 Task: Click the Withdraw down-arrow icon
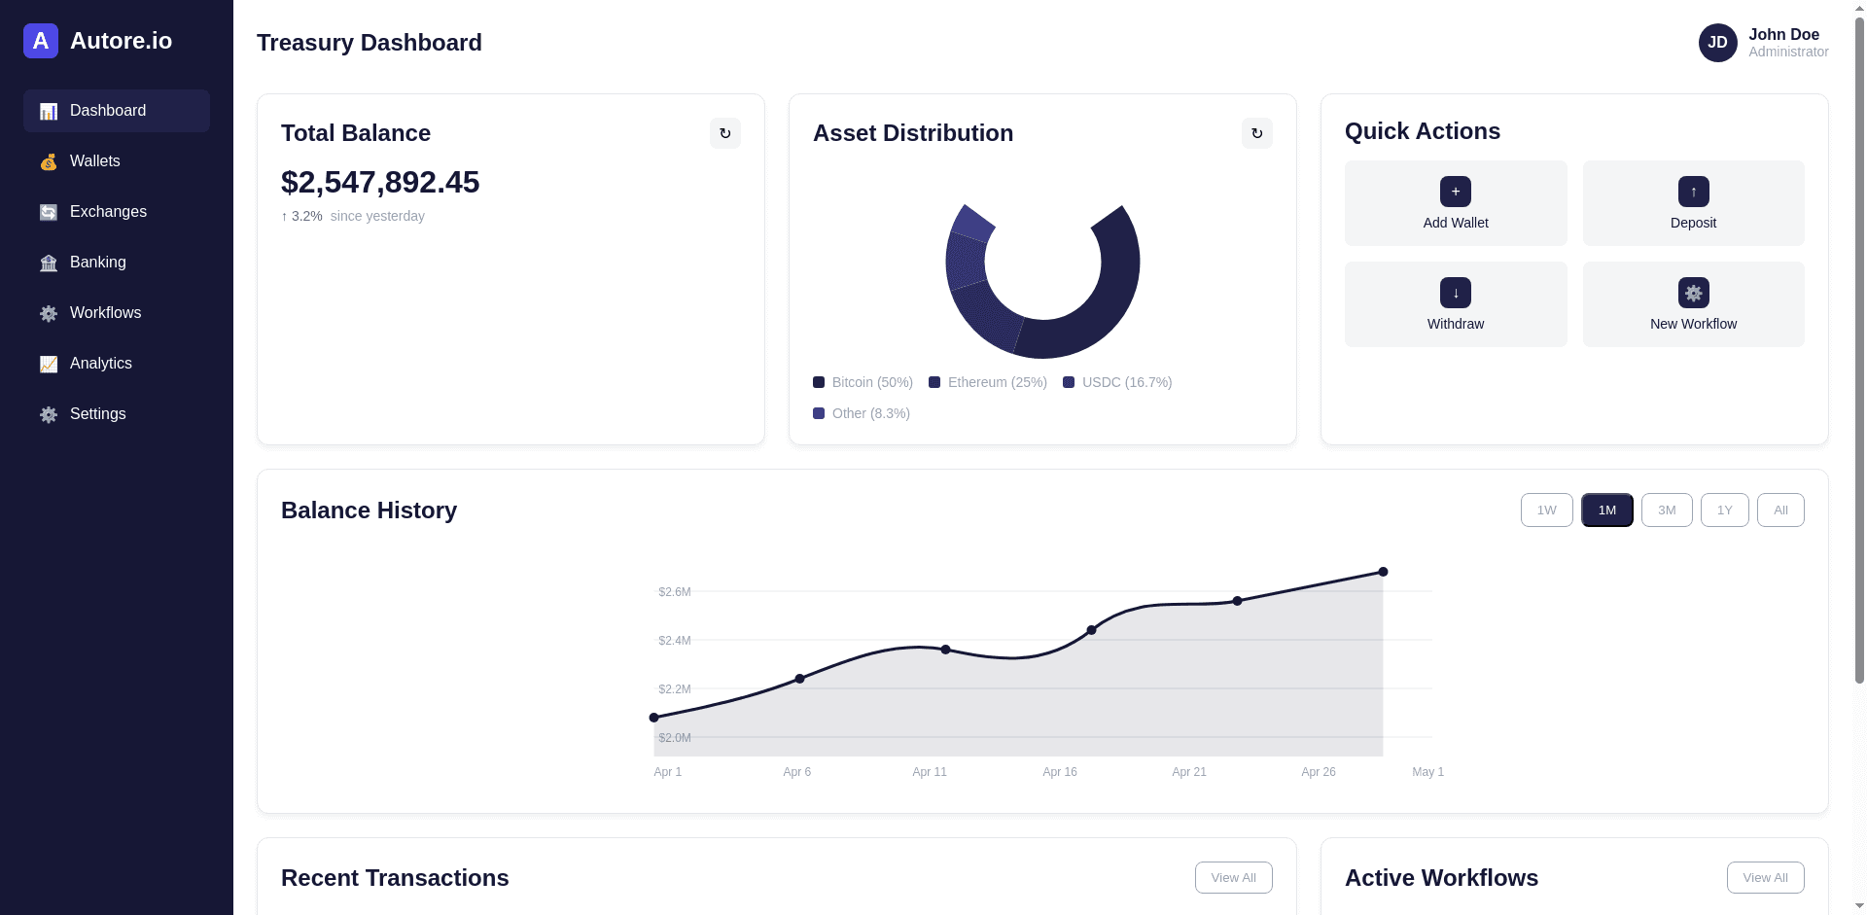coord(1456,293)
